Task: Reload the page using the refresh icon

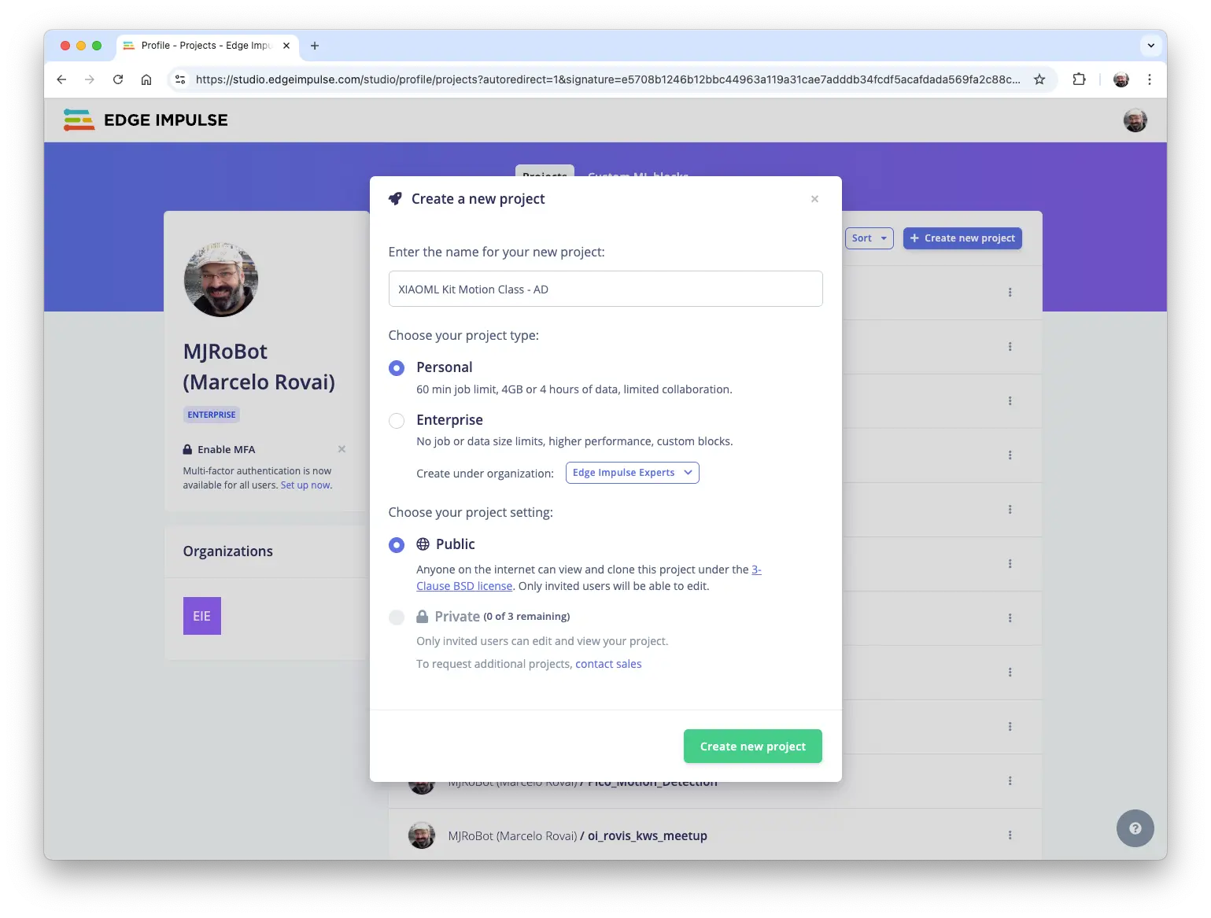Action: (118, 79)
